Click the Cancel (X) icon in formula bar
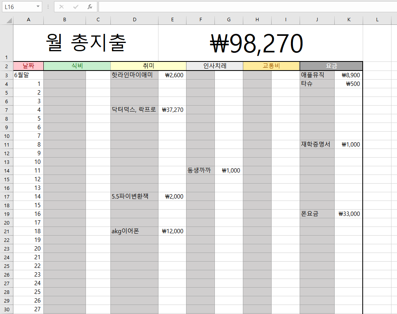The width and height of the screenshot is (397, 314). pyautogui.click(x=61, y=7)
